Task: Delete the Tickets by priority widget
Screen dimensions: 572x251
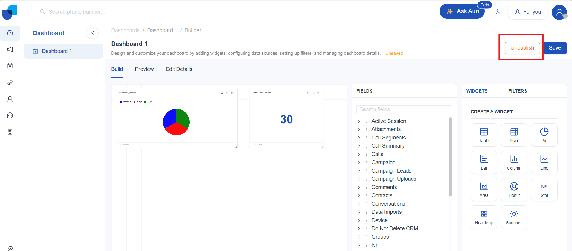Action: point(232,93)
